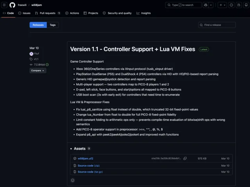Click the Pull requests counter badge 1
This screenshot has height=187, width=250.
59,13
